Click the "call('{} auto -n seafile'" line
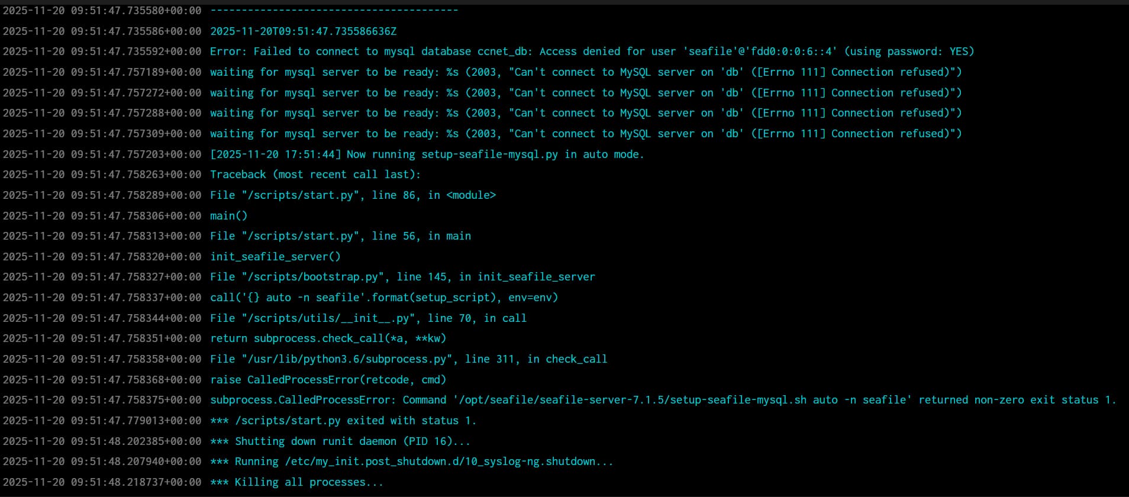 [384, 298]
